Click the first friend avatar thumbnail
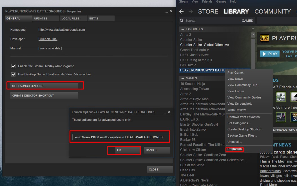The image size is (297, 186). coord(281,97)
